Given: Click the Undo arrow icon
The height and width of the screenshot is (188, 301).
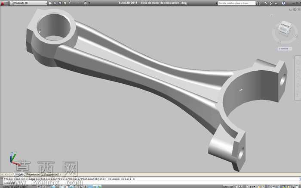Looking at the screenshot, I should (x=70, y=3).
